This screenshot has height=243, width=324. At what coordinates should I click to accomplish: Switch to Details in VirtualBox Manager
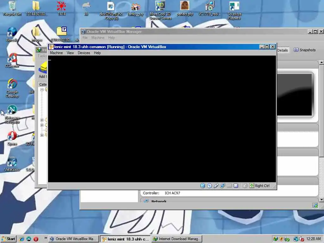(x=283, y=50)
